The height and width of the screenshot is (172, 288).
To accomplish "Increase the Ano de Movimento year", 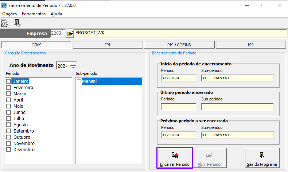I will 73,64.
